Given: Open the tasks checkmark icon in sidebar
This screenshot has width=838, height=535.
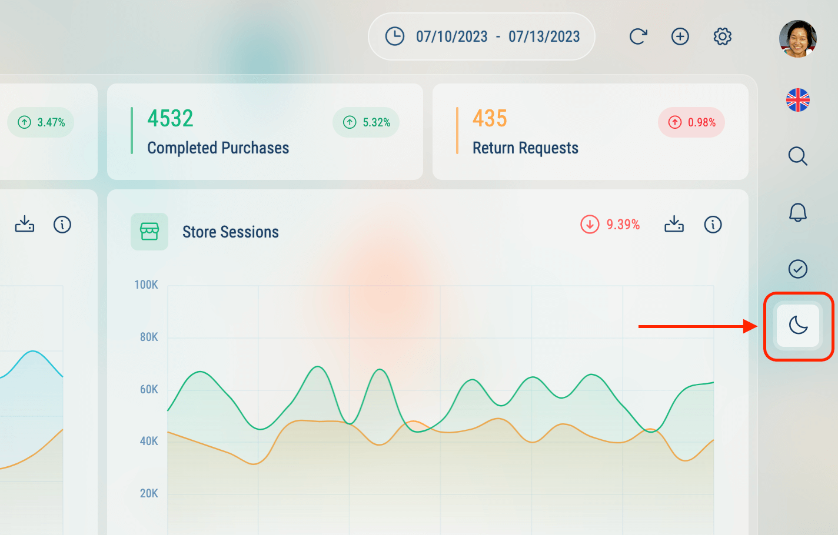Looking at the screenshot, I should [x=798, y=269].
